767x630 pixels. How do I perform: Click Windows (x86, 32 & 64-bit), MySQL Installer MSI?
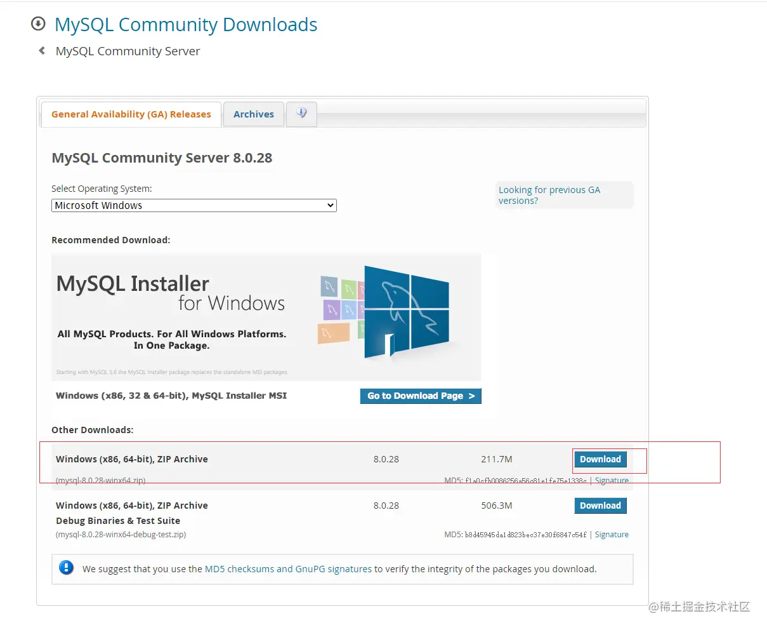[171, 396]
